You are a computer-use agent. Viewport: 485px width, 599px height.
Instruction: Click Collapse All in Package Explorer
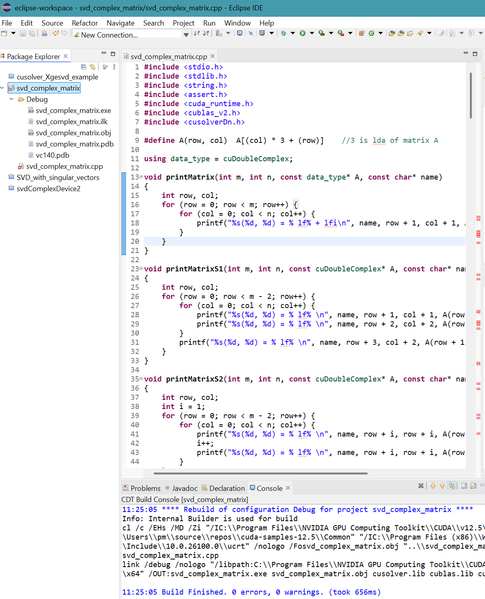83,67
